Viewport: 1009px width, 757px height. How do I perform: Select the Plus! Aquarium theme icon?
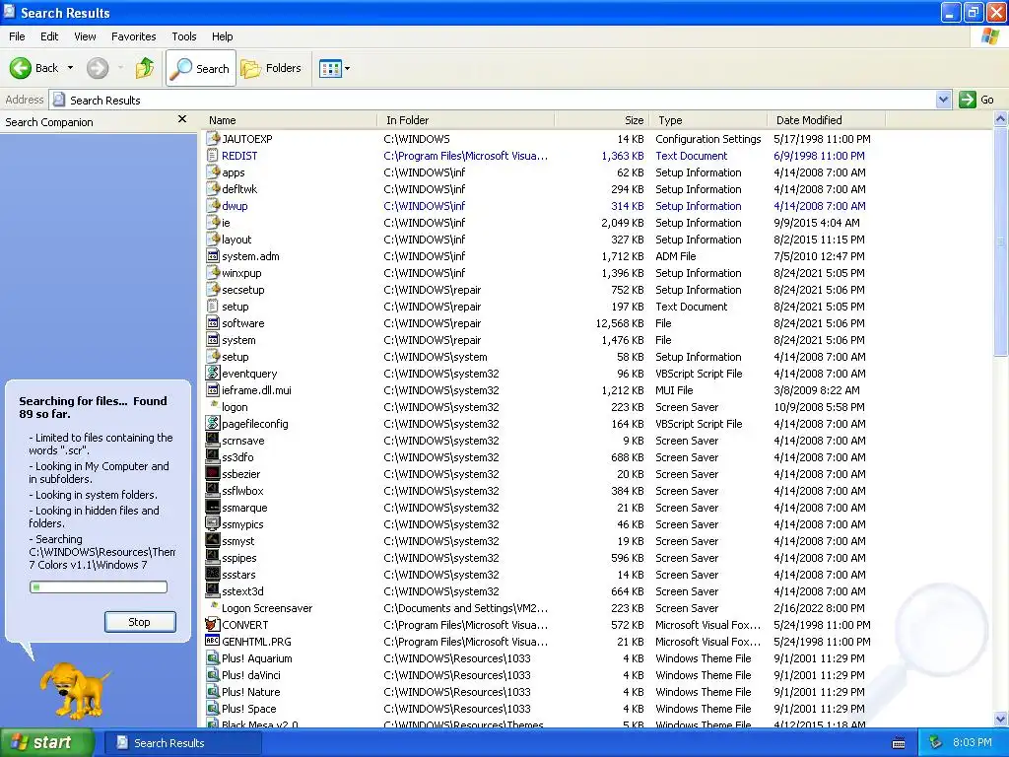[213, 657]
